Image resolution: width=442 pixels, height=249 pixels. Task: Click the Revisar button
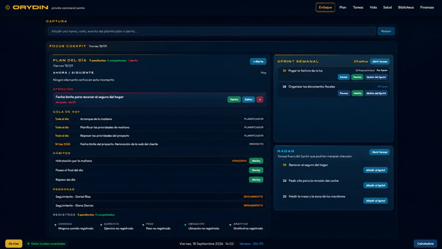(386, 31)
